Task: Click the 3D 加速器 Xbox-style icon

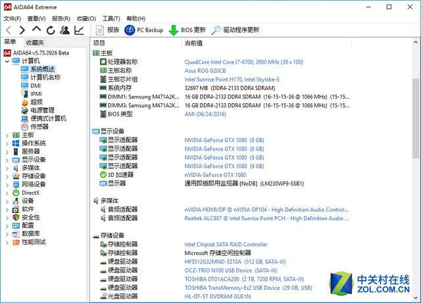Action: tap(103, 175)
